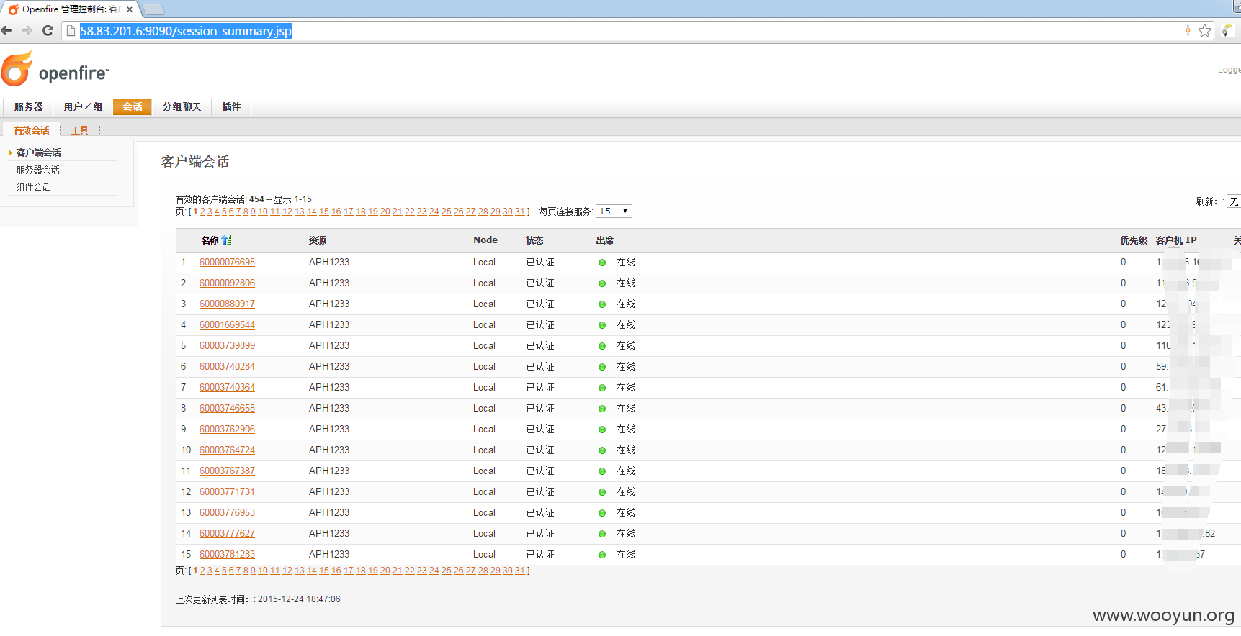Screen dimensions: 1241x636
Task: Click the green presence dot for 60000076698
Action: [x=602, y=263]
